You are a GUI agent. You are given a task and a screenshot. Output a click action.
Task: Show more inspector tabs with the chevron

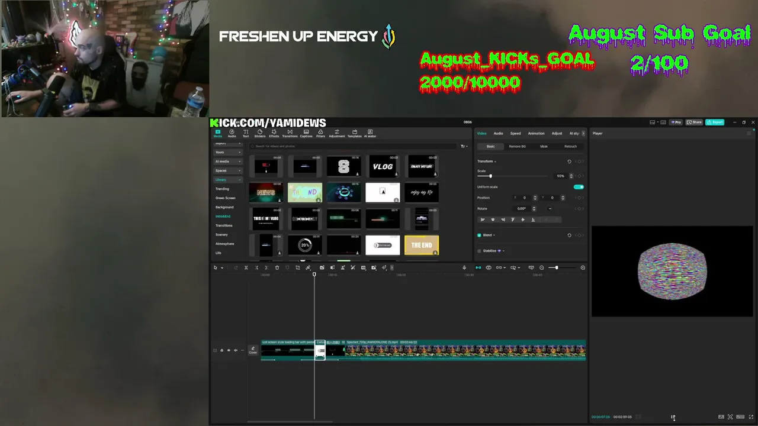583,133
